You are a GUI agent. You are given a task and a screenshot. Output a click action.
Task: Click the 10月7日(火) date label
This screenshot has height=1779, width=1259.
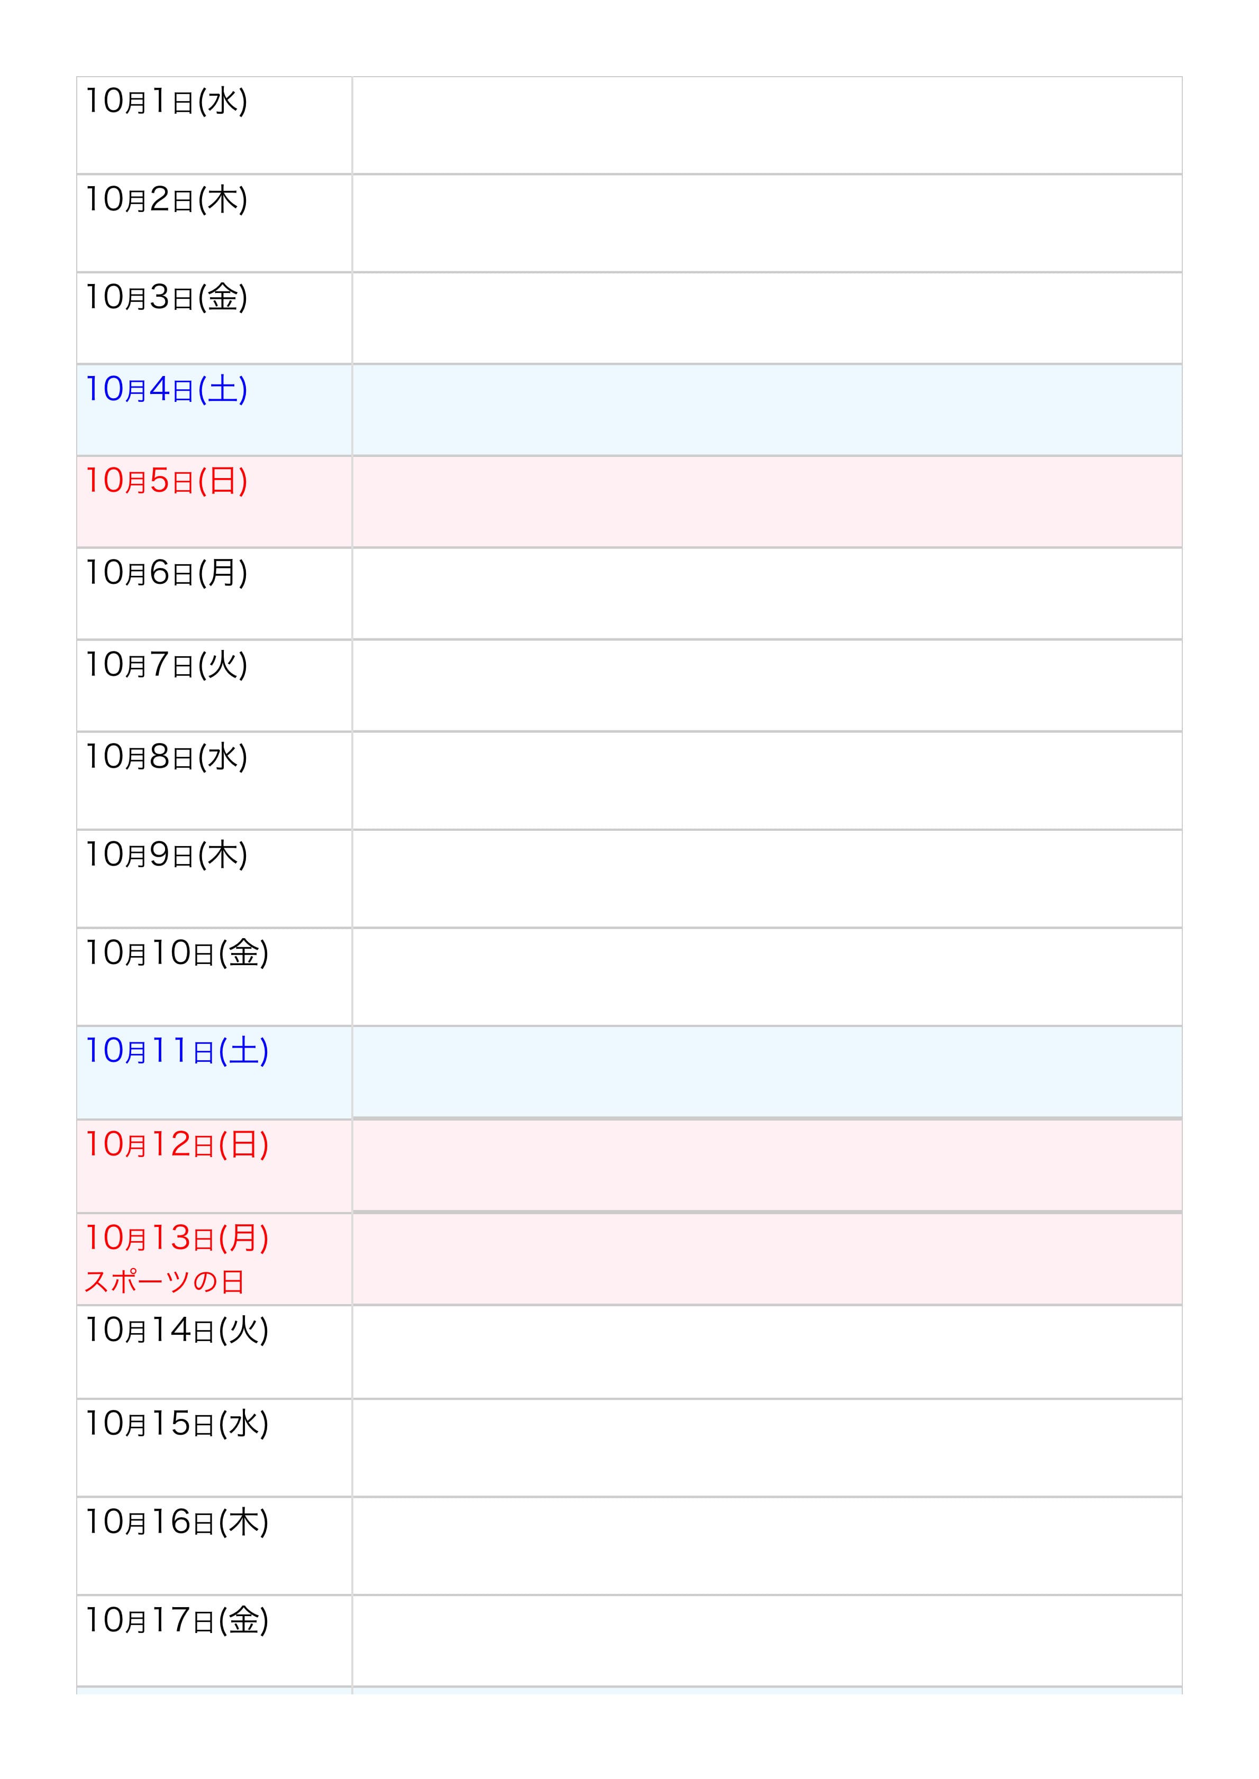tap(166, 665)
